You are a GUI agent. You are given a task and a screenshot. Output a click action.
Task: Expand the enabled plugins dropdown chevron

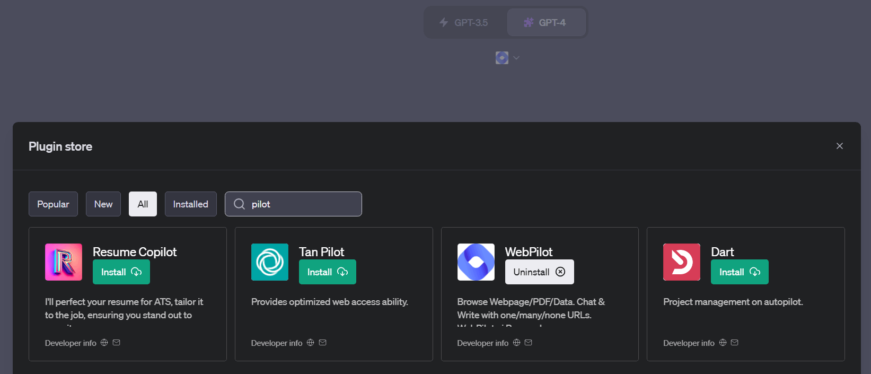[516, 58]
